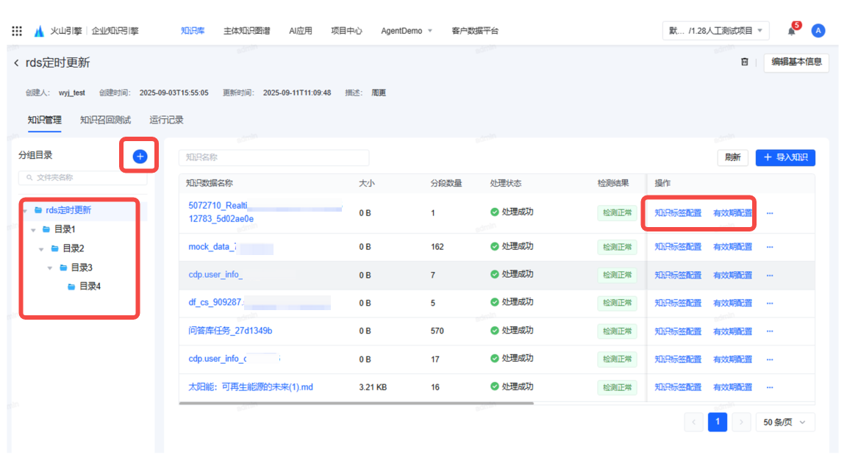This screenshot has width=847, height=474.
Task: Click the table horizontal scrollbar
Action: pos(357,403)
